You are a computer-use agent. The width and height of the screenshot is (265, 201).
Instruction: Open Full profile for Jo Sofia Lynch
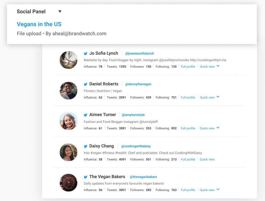pyautogui.click(x=188, y=67)
